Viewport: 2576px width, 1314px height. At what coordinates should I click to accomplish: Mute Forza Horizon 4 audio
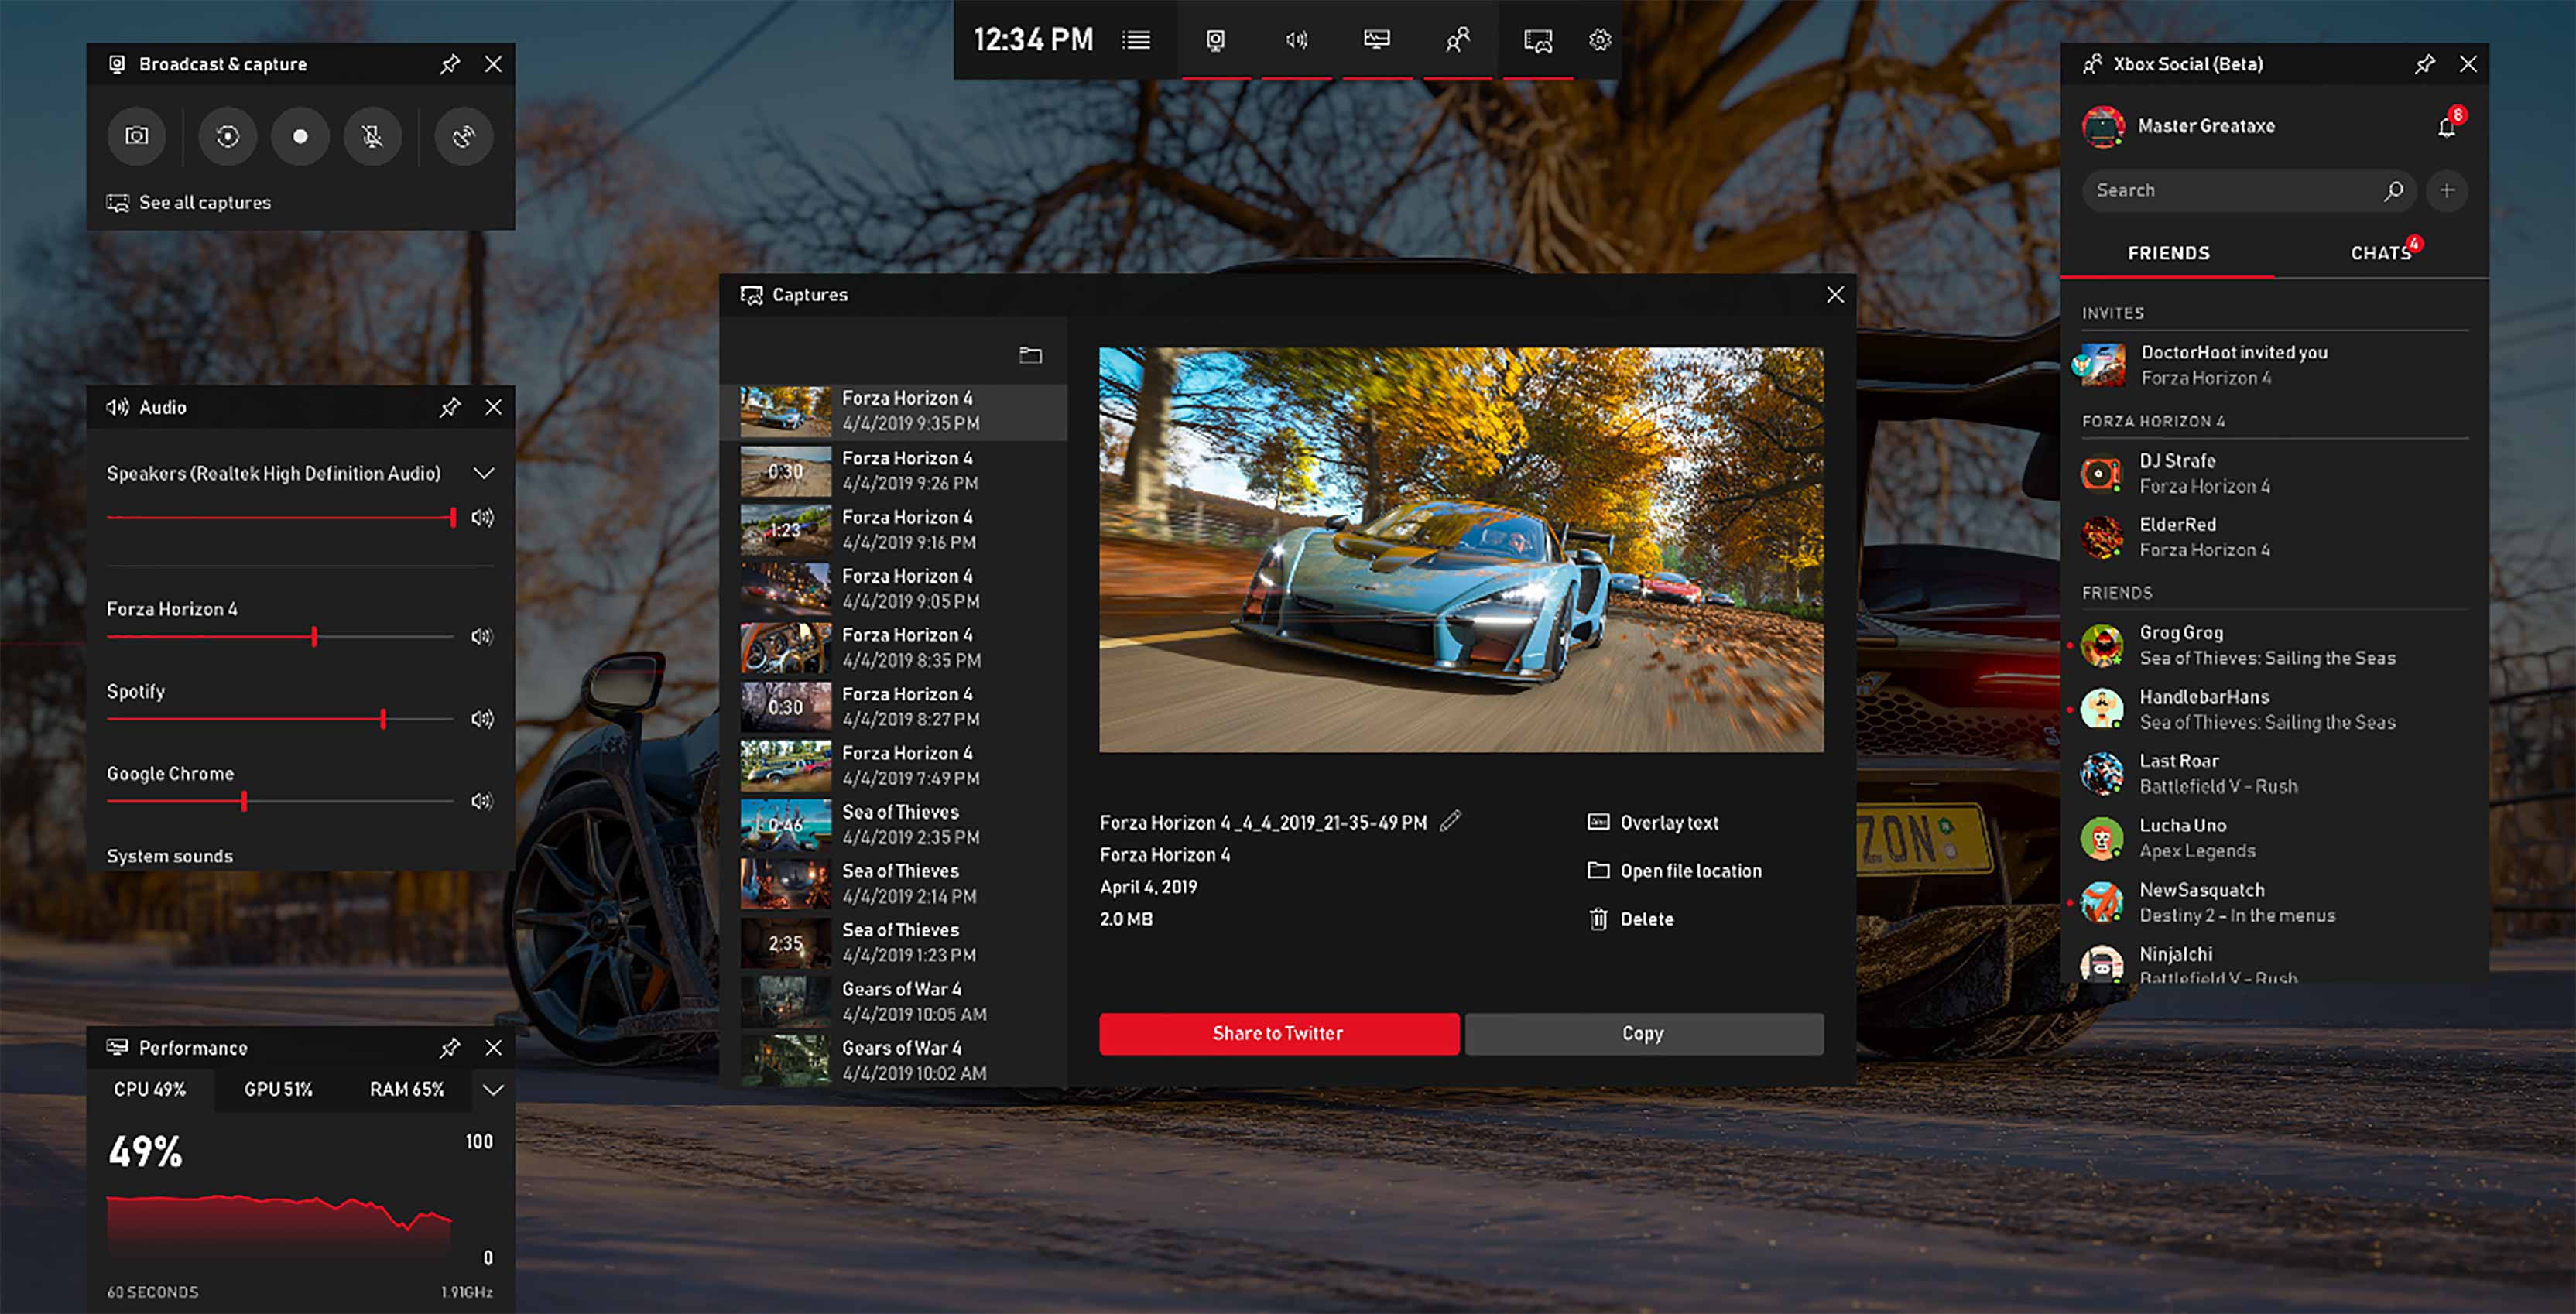click(x=482, y=636)
